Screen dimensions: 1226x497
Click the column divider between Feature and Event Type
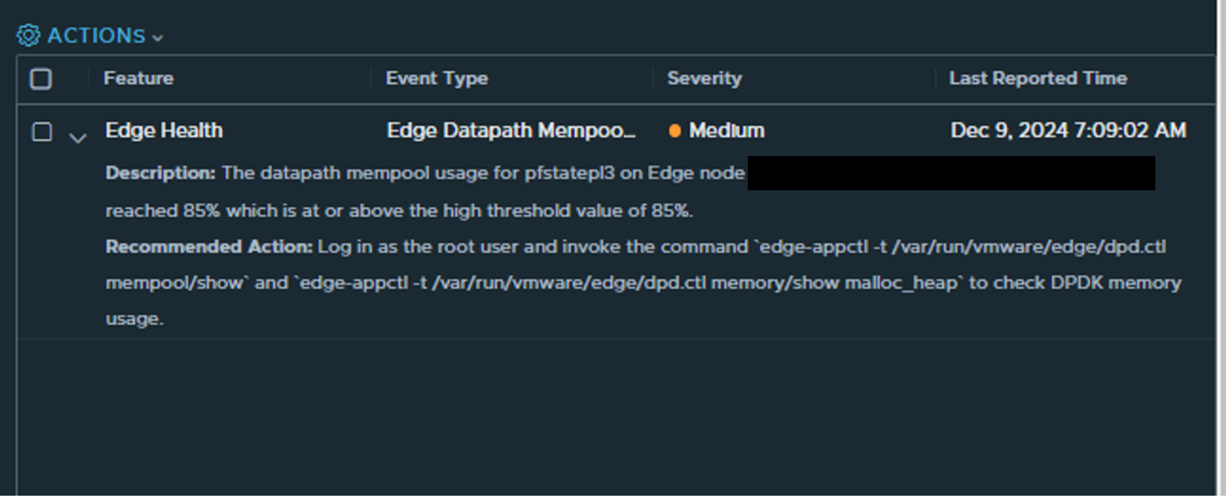coord(371,79)
